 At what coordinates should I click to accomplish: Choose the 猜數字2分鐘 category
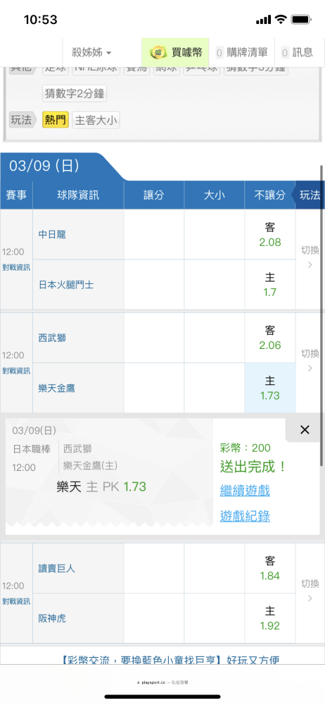click(x=75, y=94)
